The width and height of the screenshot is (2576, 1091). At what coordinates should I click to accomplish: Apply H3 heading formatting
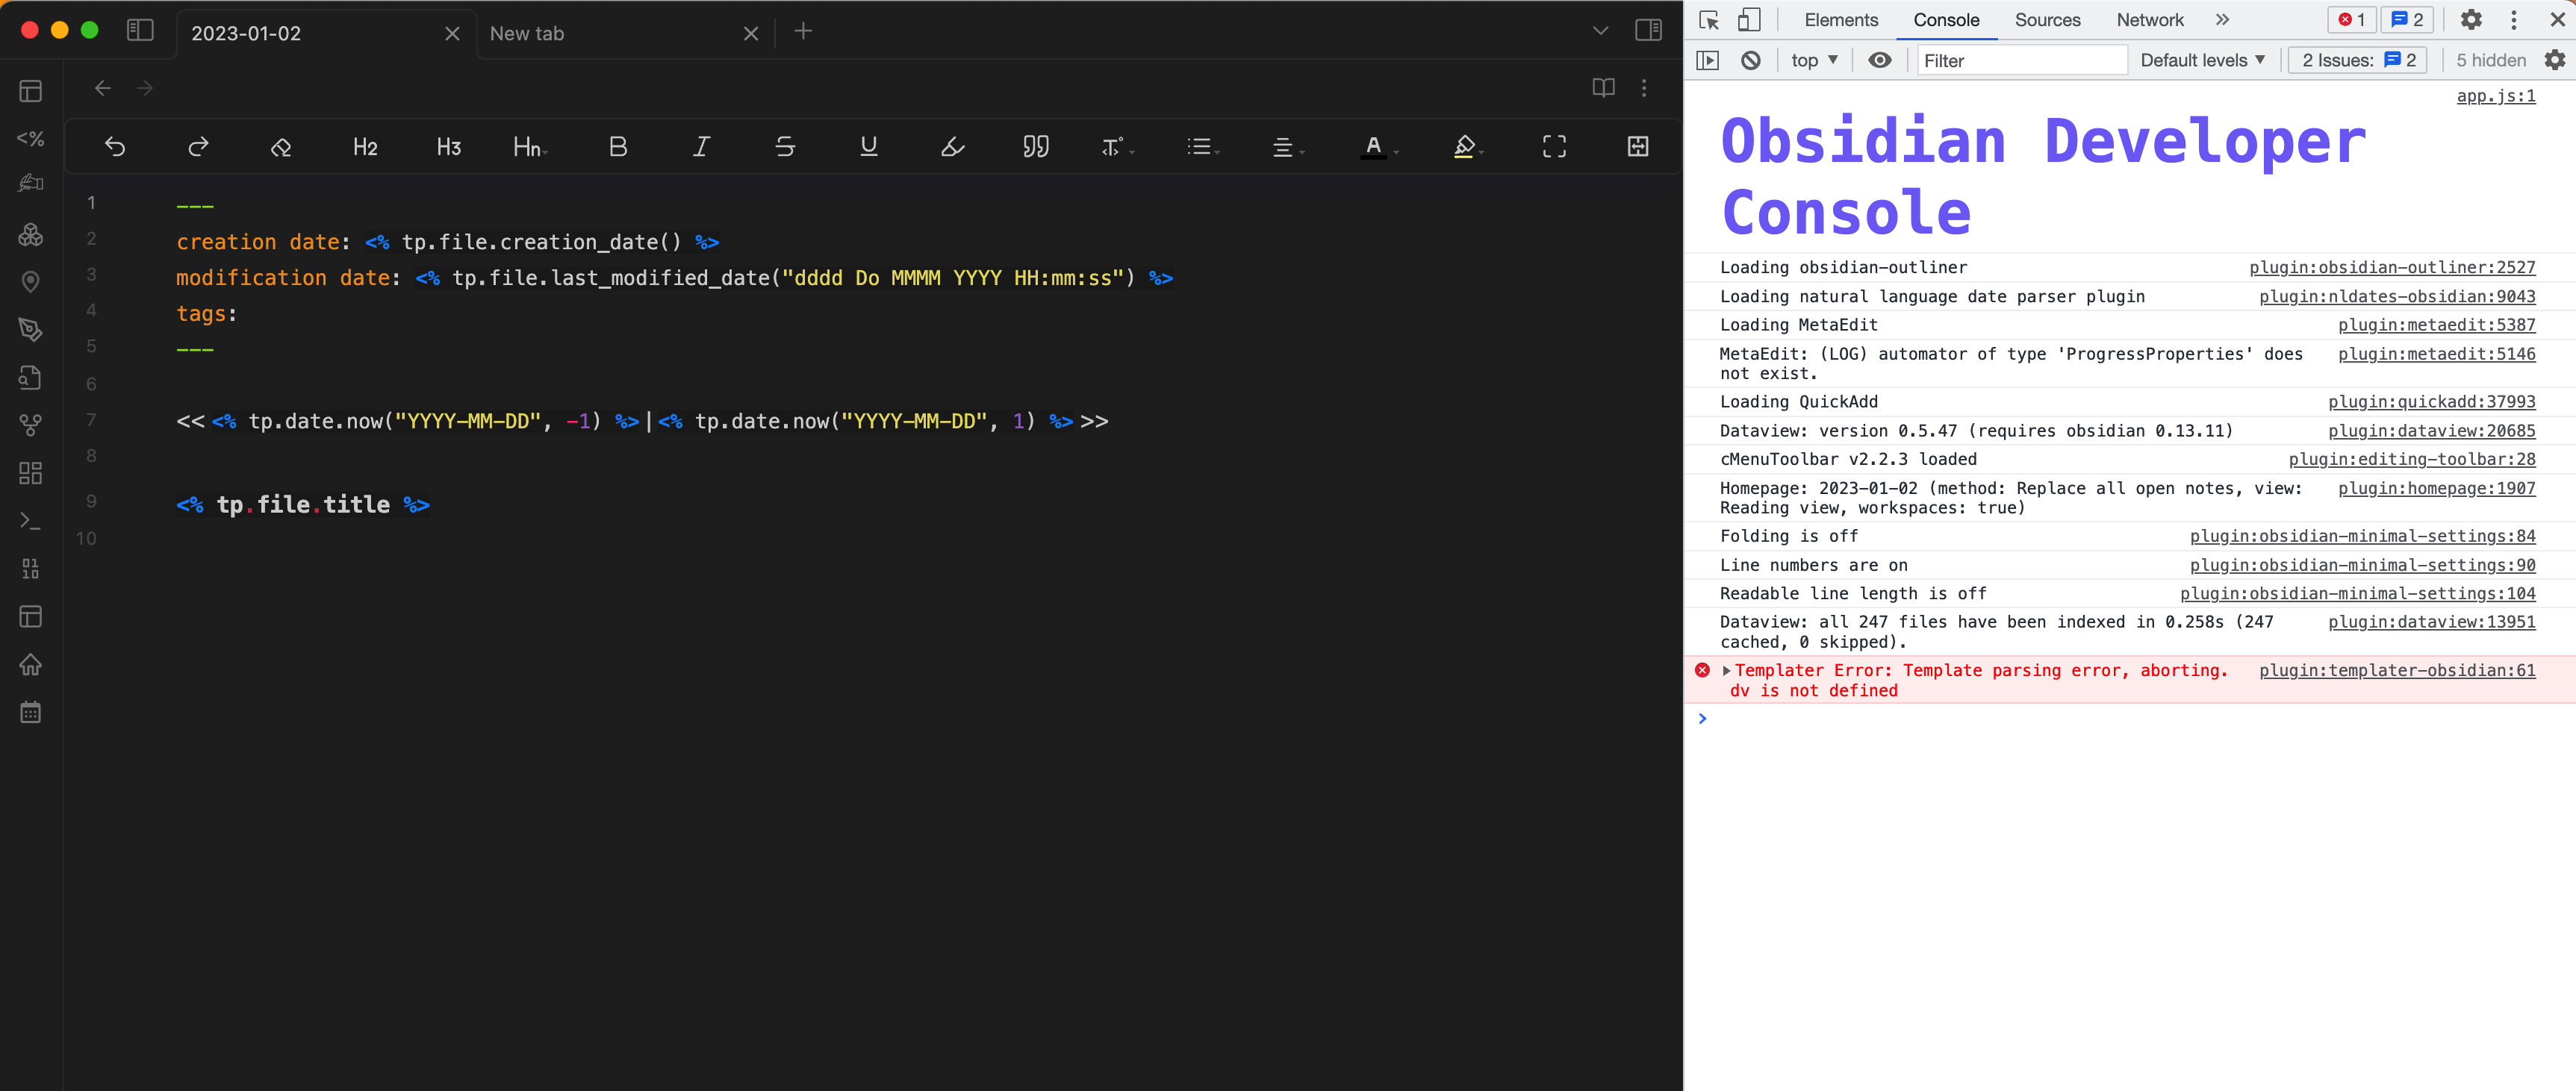(x=449, y=147)
